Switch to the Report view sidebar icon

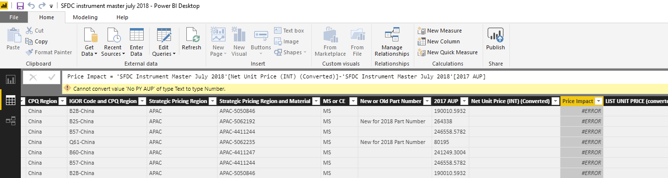click(x=10, y=80)
